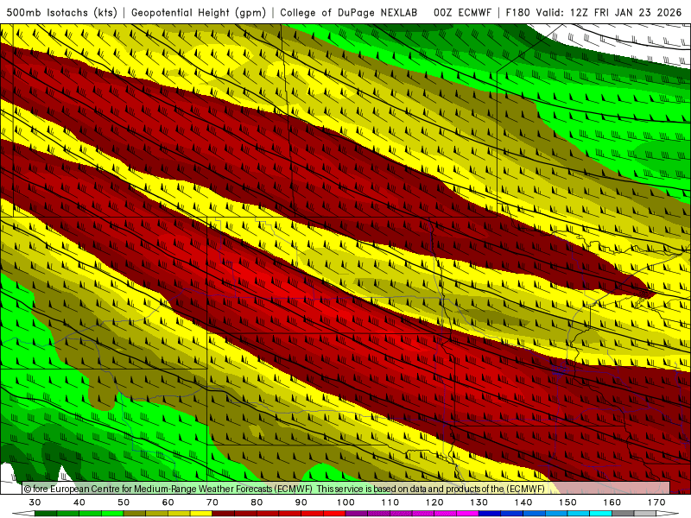This screenshot has width=691, height=518.
Task: Click the legend value 150
Action: (x=568, y=502)
